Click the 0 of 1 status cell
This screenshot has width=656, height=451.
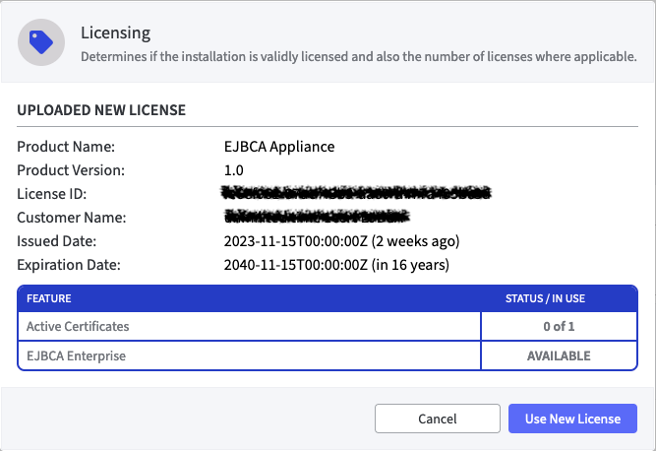coord(558,326)
